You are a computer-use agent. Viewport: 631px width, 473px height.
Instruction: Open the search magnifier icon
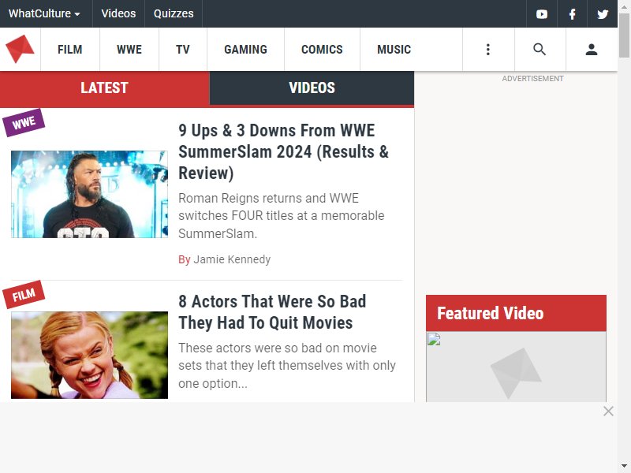click(540, 50)
